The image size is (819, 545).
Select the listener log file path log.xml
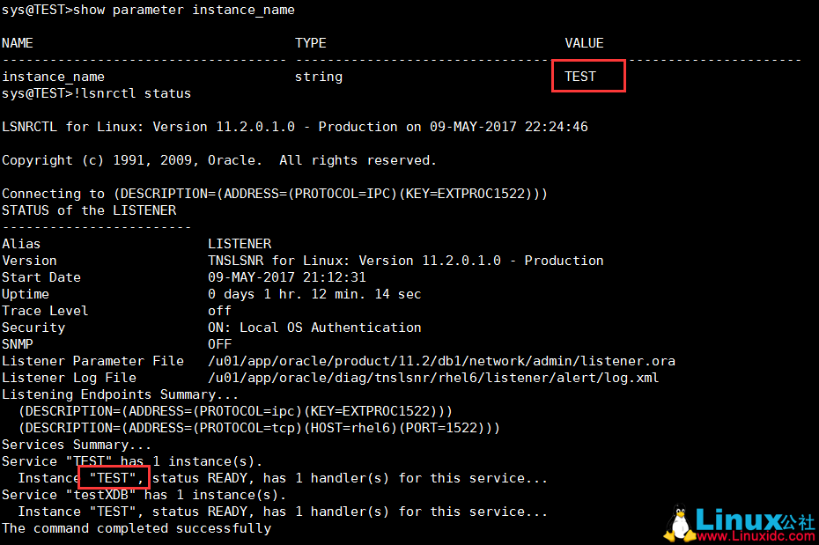click(432, 378)
